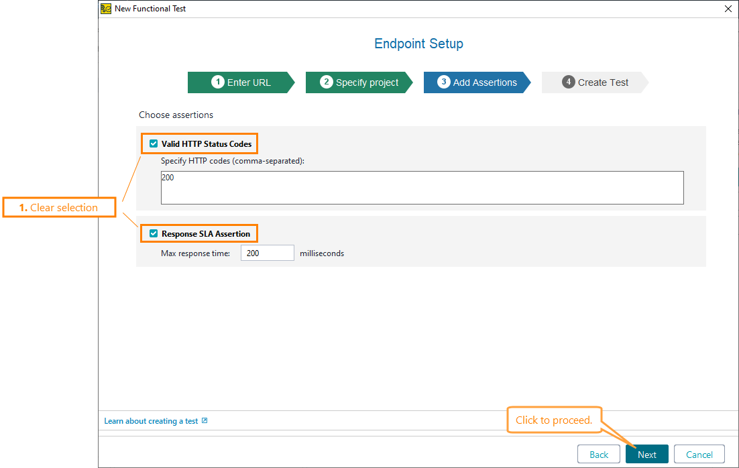The height and width of the screenshot is (468, 739).
Task: Click the step 4 circle on Create Test
Action: [568, 82]
